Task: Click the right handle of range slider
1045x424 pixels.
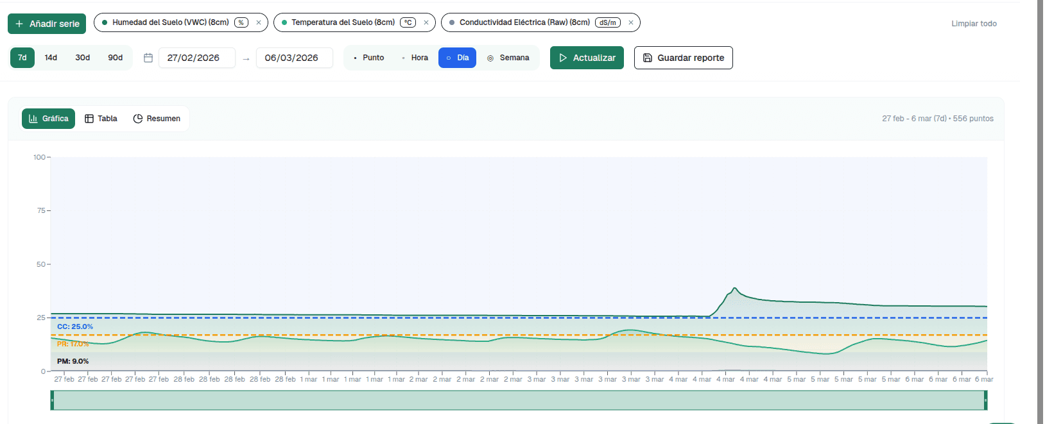Action: [985, 400]
